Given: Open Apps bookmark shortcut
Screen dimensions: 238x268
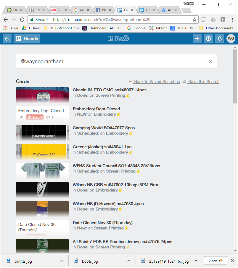Looking at the screenshot, I should point(11,28).
